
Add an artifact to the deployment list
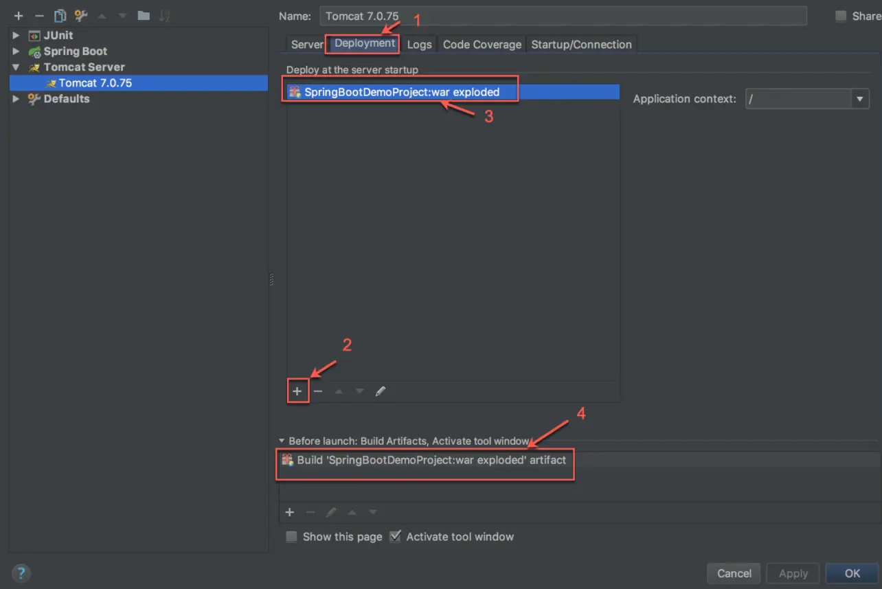(x=297, y=391)
